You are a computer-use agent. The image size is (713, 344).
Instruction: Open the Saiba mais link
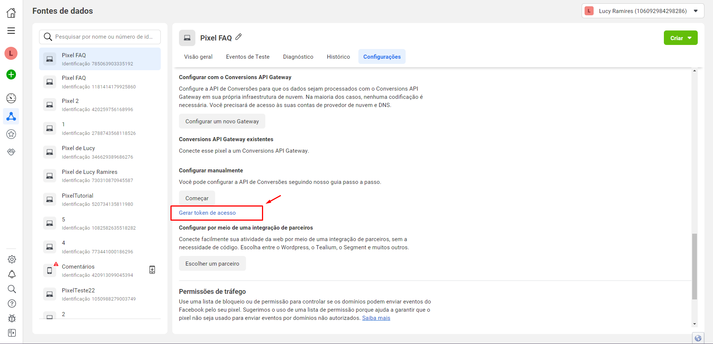(376, 318)
